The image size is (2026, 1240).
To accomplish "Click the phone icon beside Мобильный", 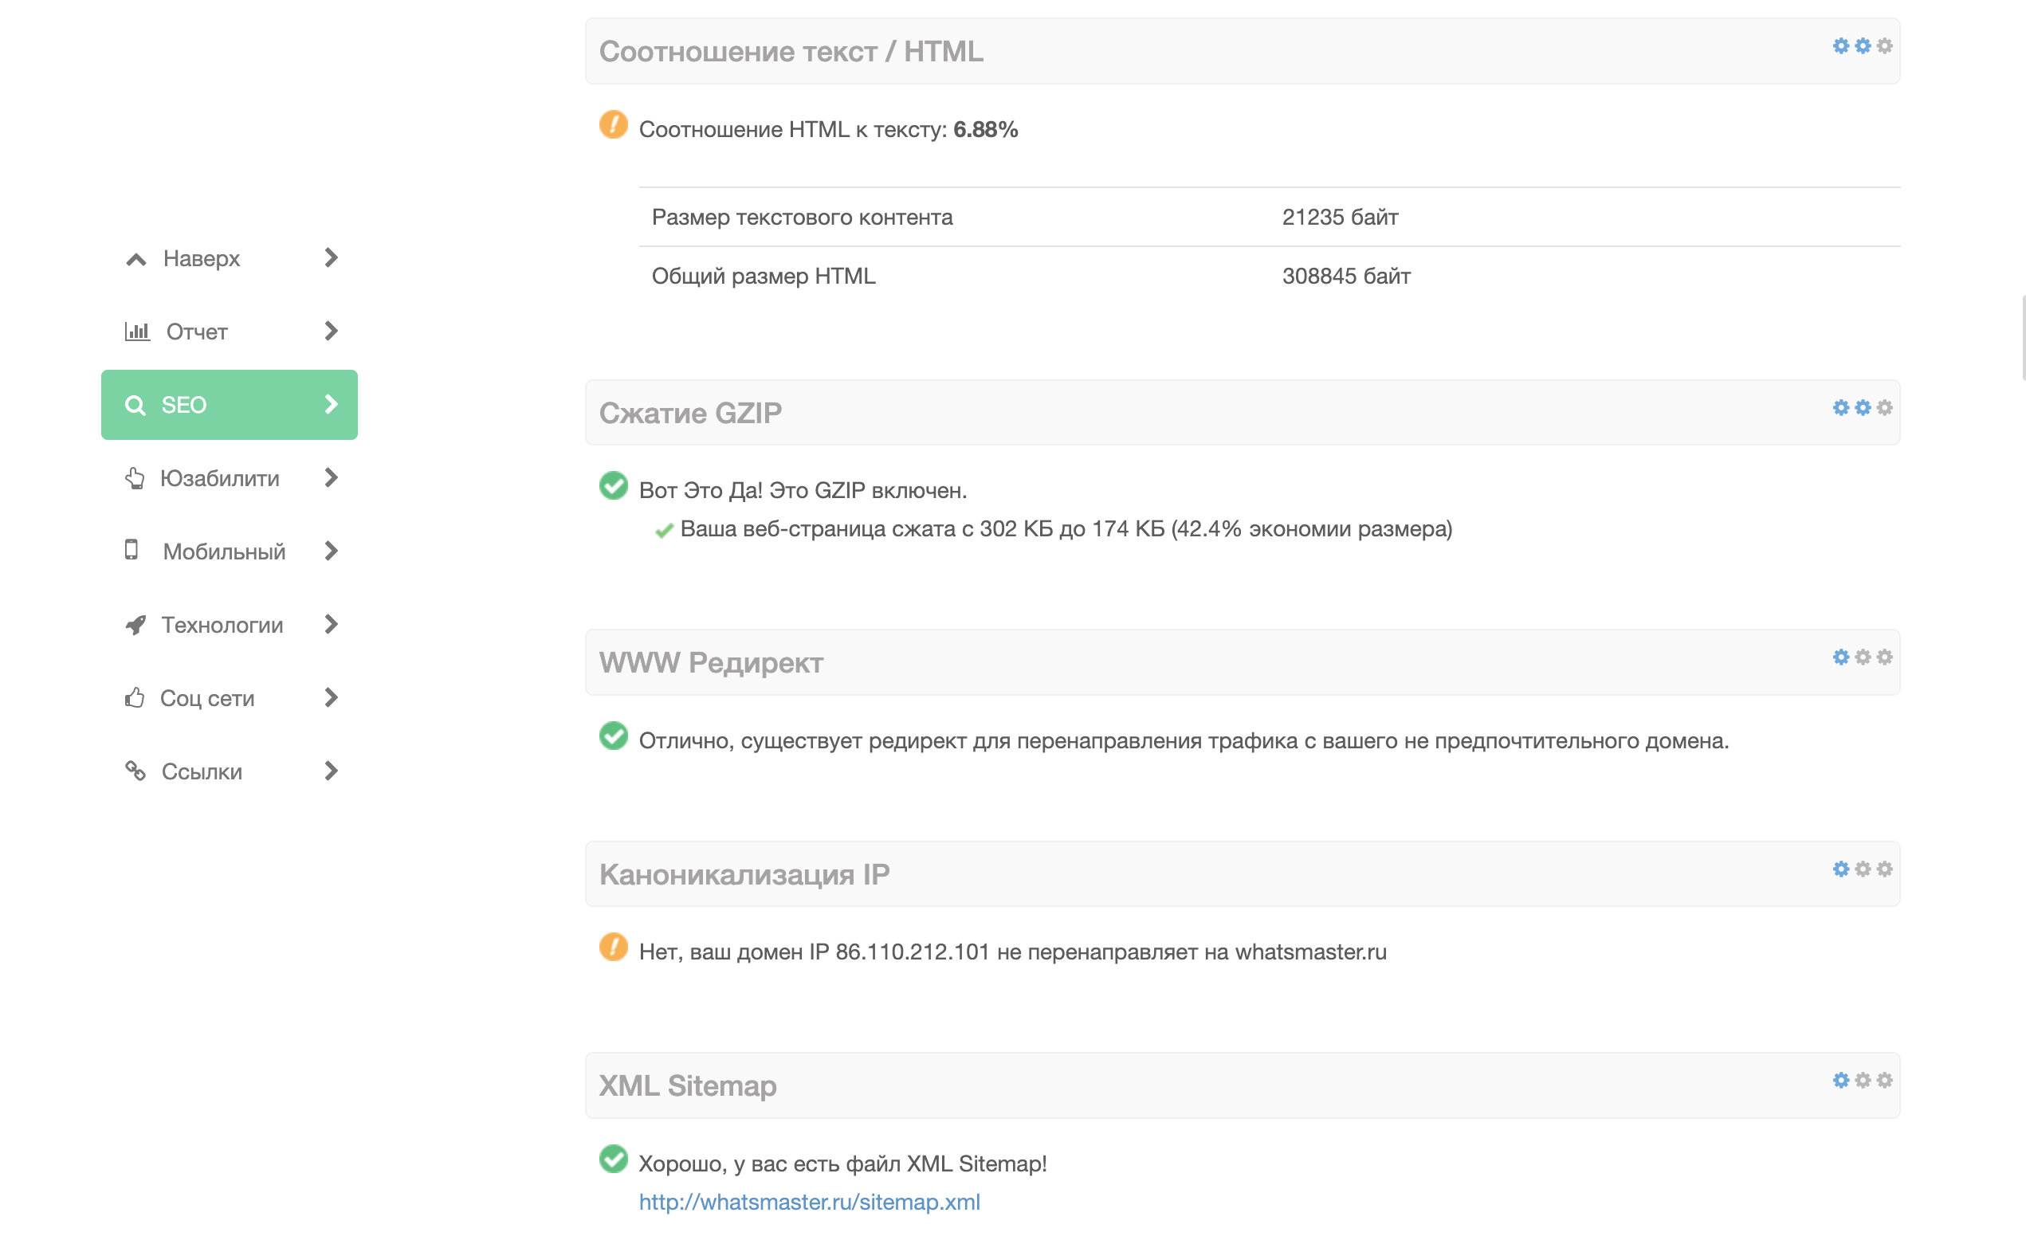I will tap(132, 550).
